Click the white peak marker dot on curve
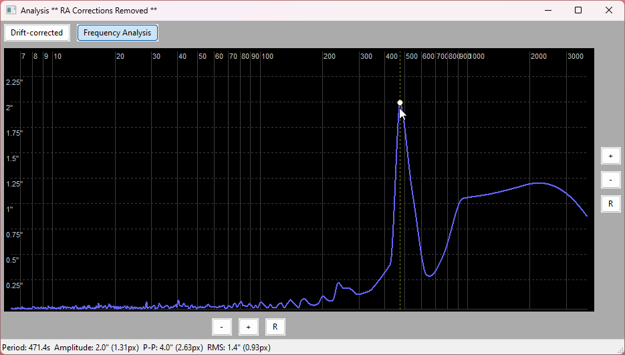Image resolution: width=625 pixels, height=355 pixels. pos(400,102)
